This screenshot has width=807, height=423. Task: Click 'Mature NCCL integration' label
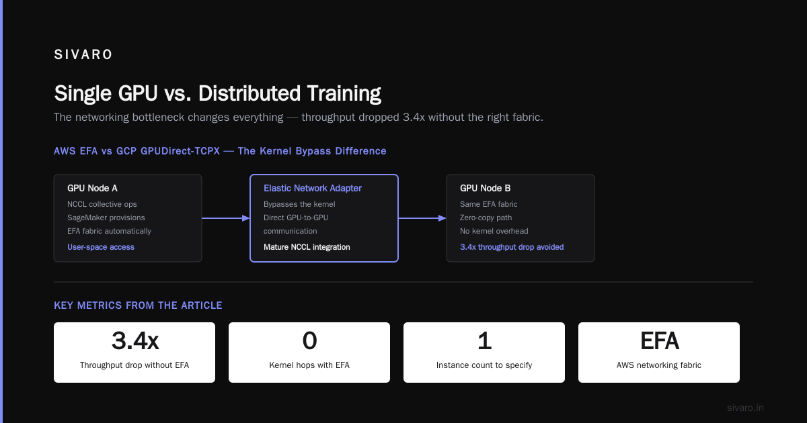point(307,247)
